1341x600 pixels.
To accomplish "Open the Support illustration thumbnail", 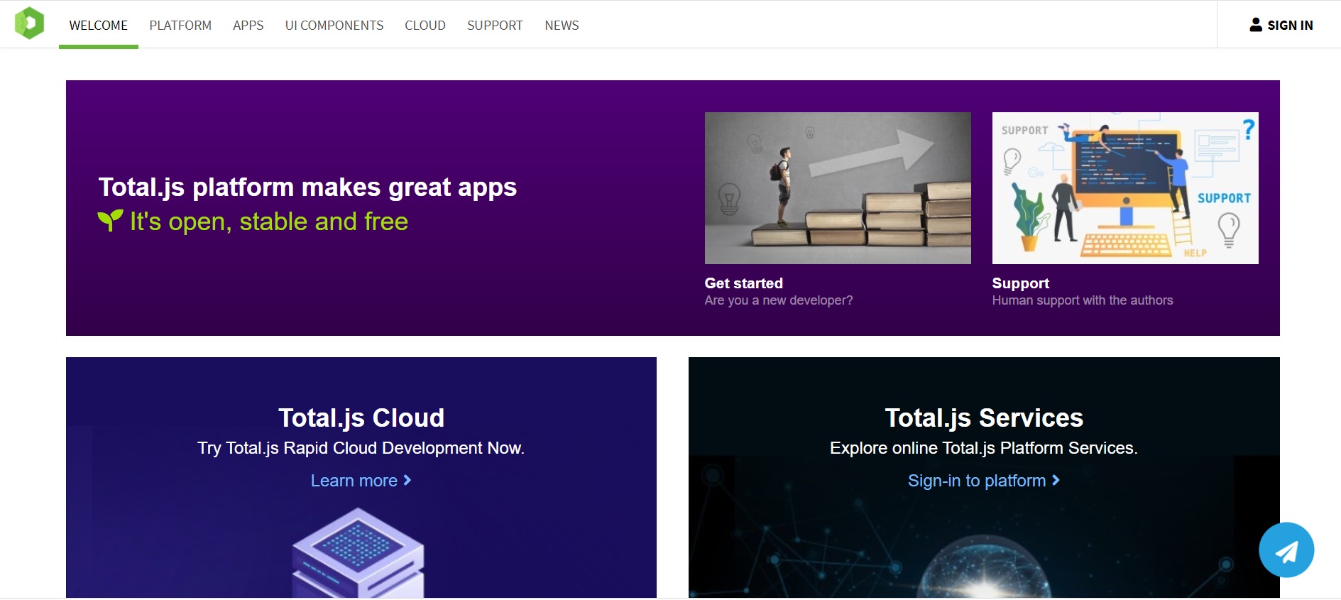I will (1124, 188).
